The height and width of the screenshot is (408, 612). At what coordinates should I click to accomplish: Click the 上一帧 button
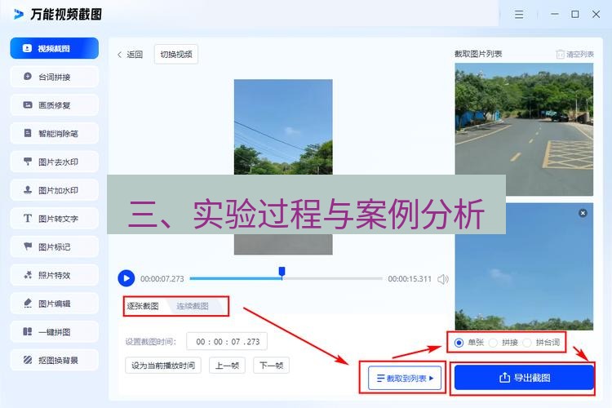click(x=227, y=366)
